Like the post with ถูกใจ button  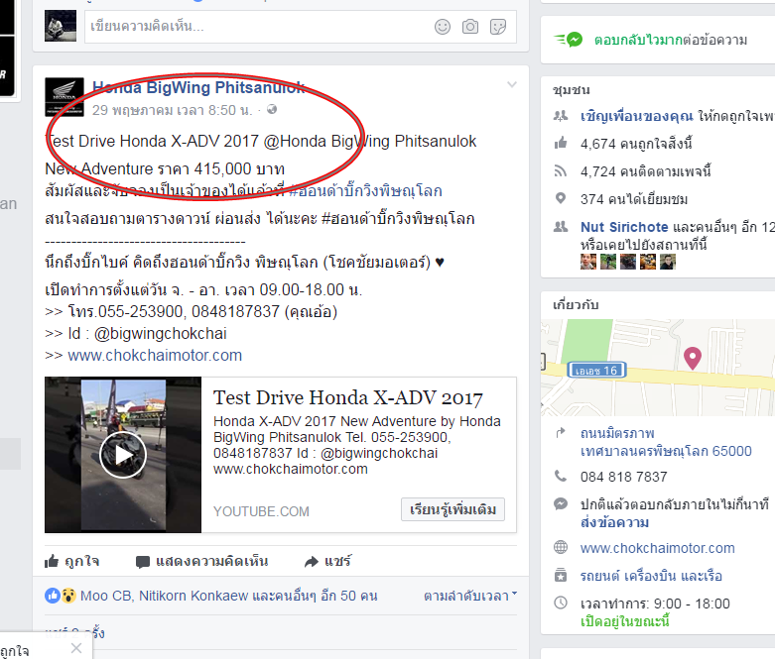coord(72,561)
